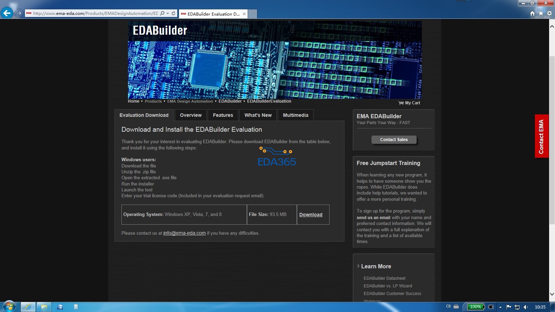Open the red Contact EMA side tab
This screenshot has height=312, width=555.
click(x=541, y=136)
